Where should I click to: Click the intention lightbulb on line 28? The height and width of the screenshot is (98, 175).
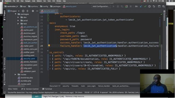49,45
